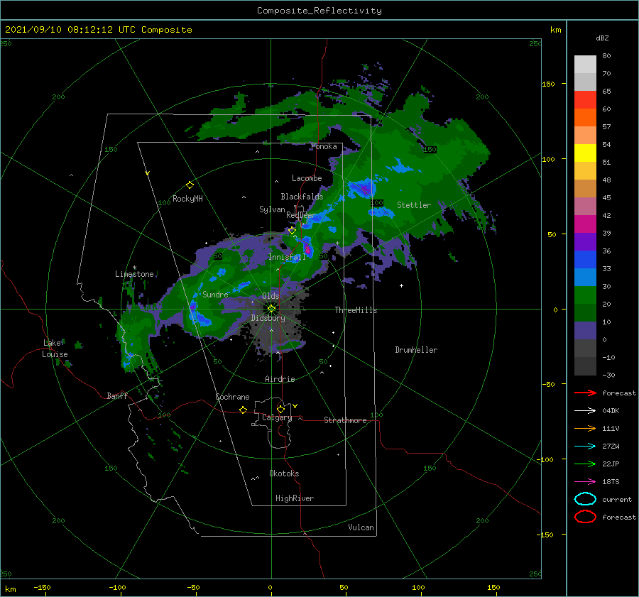Click the Composite_Reflectivity title
Viewport: 639px width, 597px height.
319,11
